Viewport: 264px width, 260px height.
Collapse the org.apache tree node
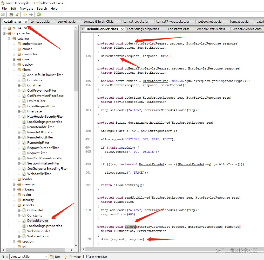click(x=4, y=33)
